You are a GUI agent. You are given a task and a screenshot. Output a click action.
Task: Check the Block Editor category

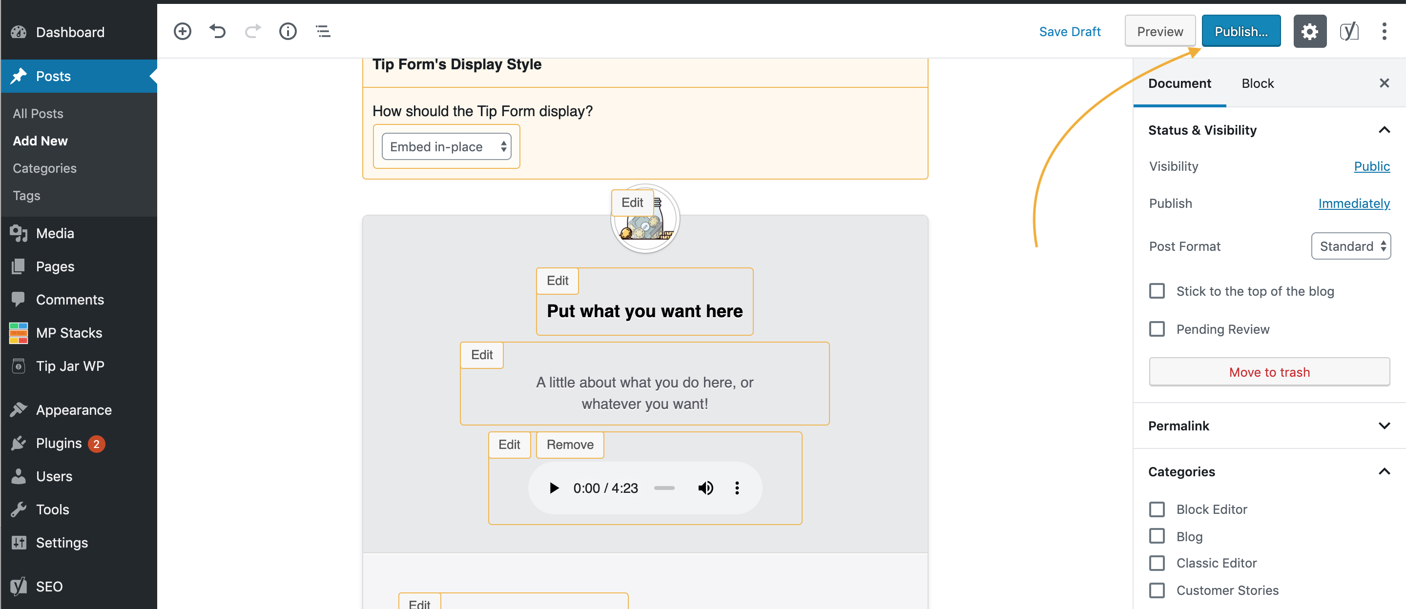[1157, 509]
